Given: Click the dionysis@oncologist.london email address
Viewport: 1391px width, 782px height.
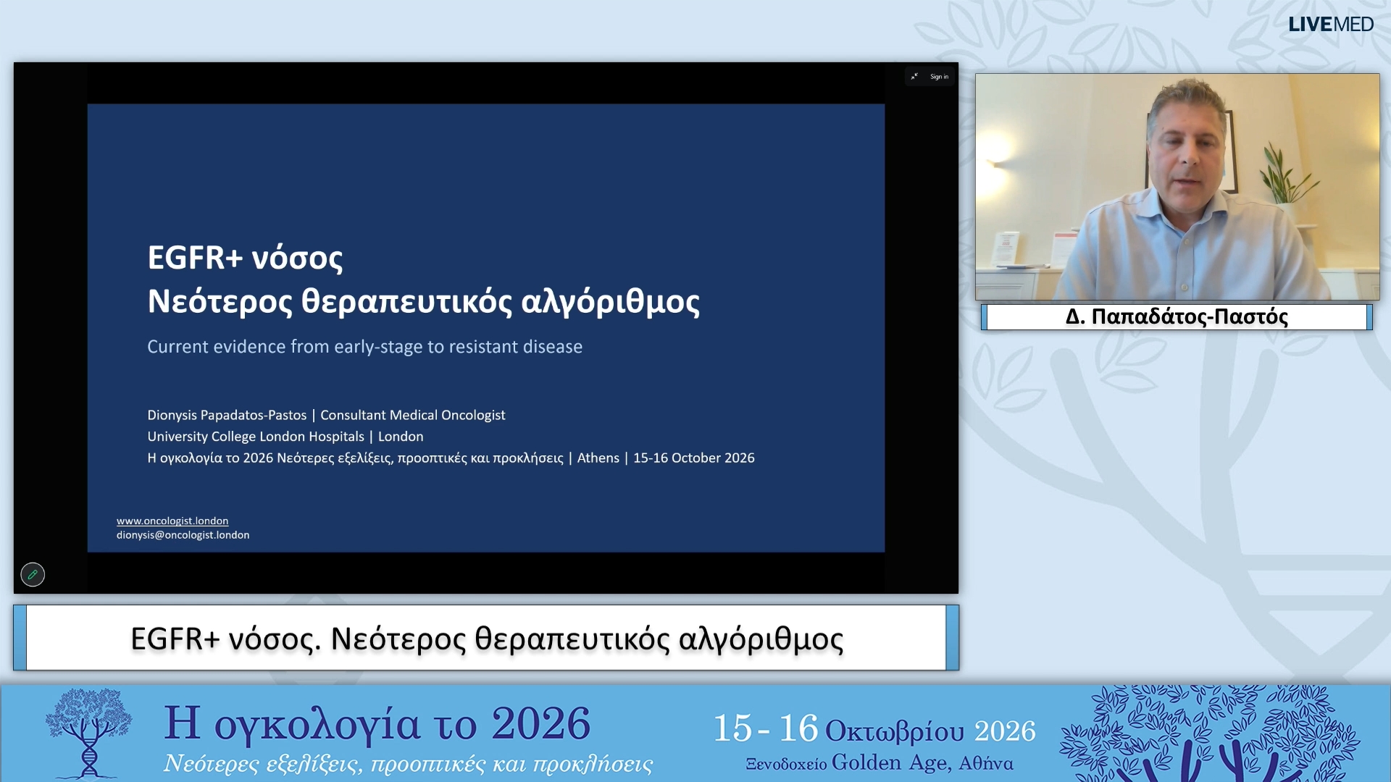Looking at the screenshot, I should 183,535.
